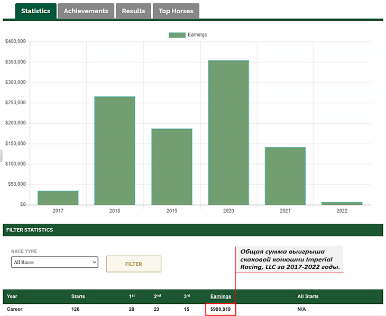Sort by the Earnings column header
This screenshot has height=316, width=386.
pos(220,296)
